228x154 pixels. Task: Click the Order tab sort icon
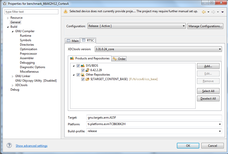point(114,59)
